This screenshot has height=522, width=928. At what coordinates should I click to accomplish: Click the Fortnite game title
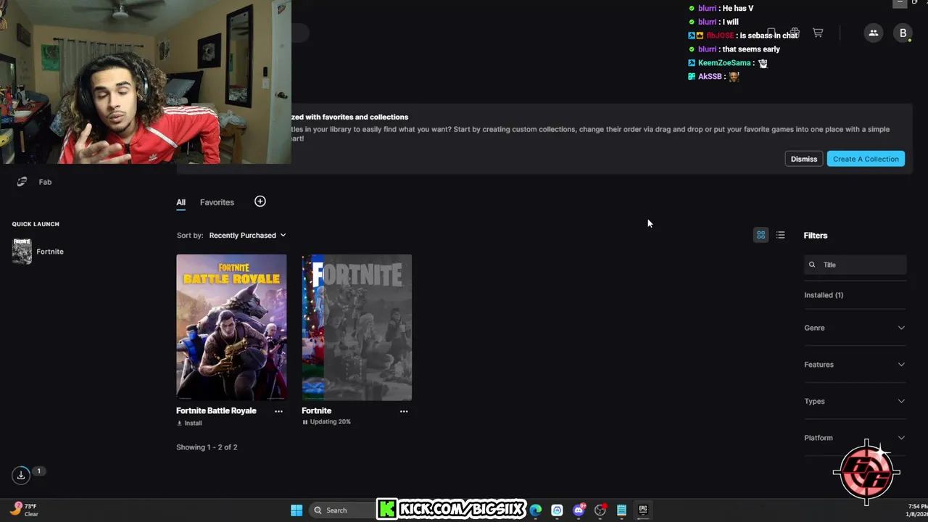316,410
